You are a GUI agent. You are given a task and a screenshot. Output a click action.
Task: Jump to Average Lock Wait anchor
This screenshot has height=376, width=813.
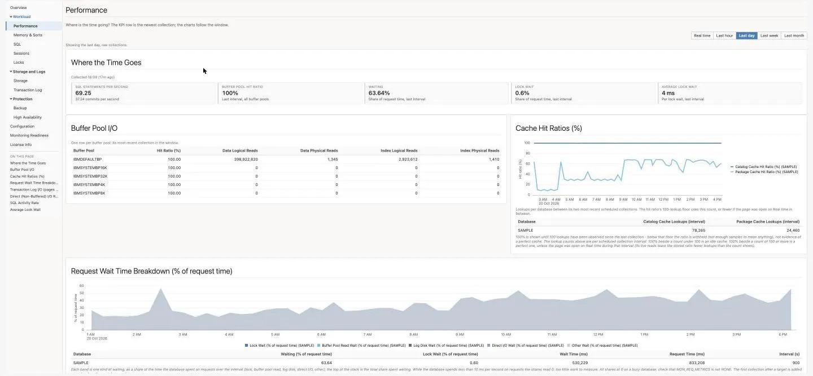pyautogui.click(x=25, y=210)
